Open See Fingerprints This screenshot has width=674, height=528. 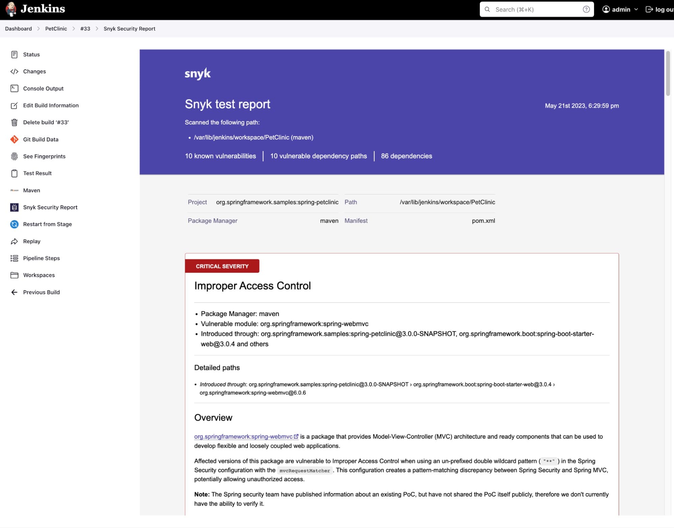point(44,156)
